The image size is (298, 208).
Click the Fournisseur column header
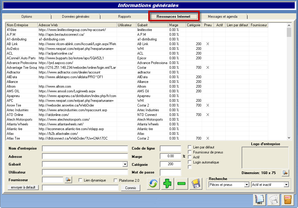click(259, 25)
